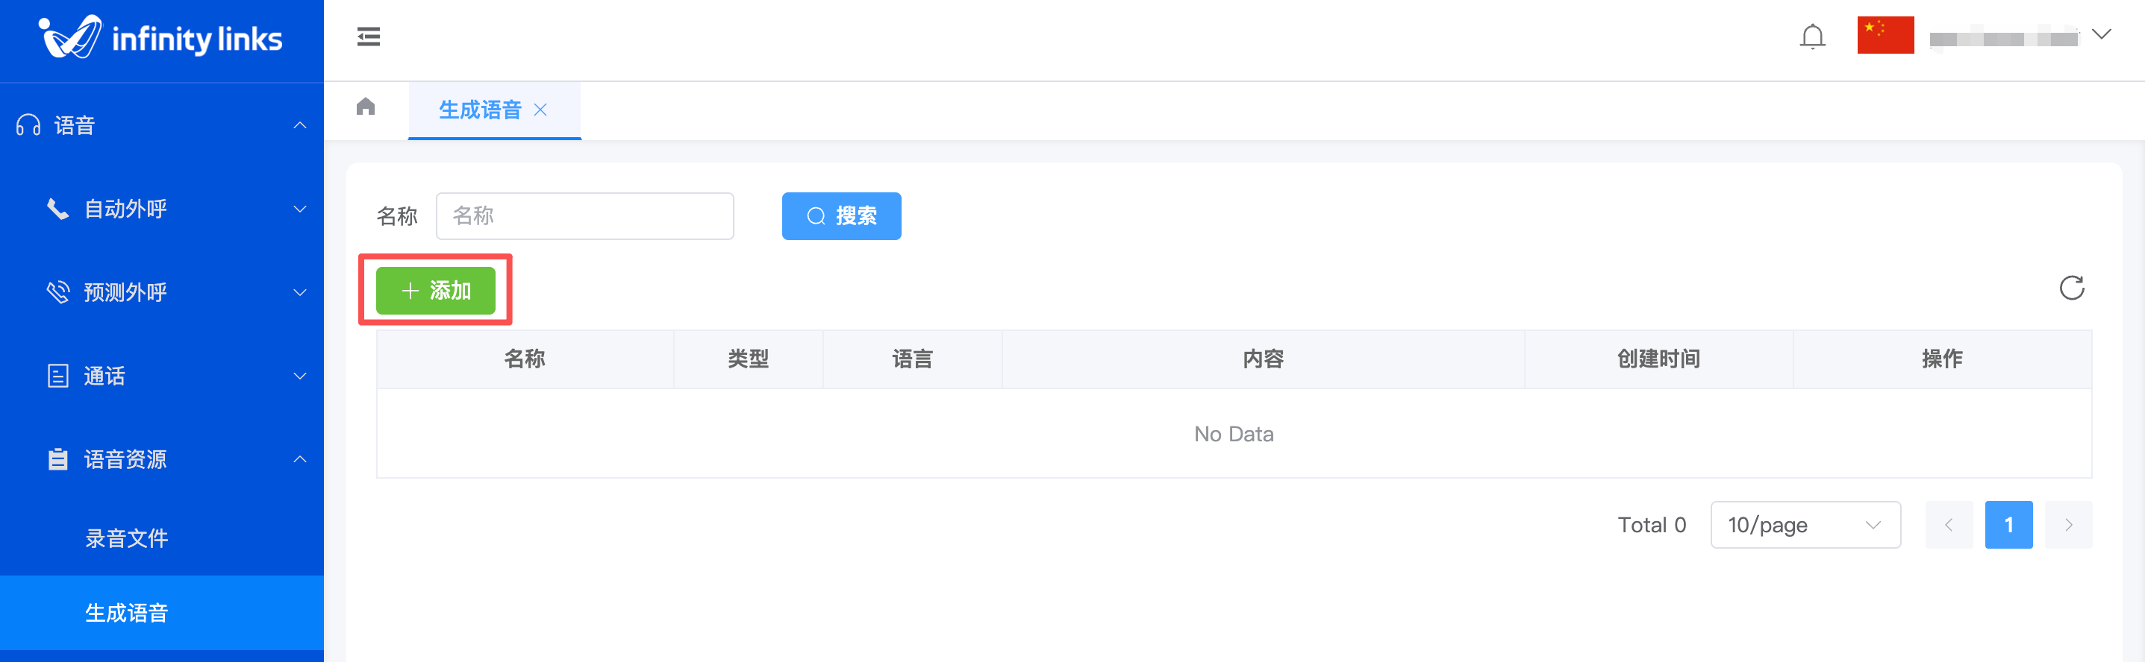
Task: Focus the 名称 search input field
Action: pos(584,216)
